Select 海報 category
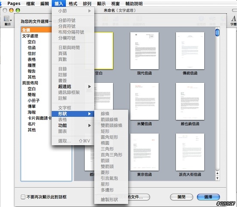 coord(31,112)
